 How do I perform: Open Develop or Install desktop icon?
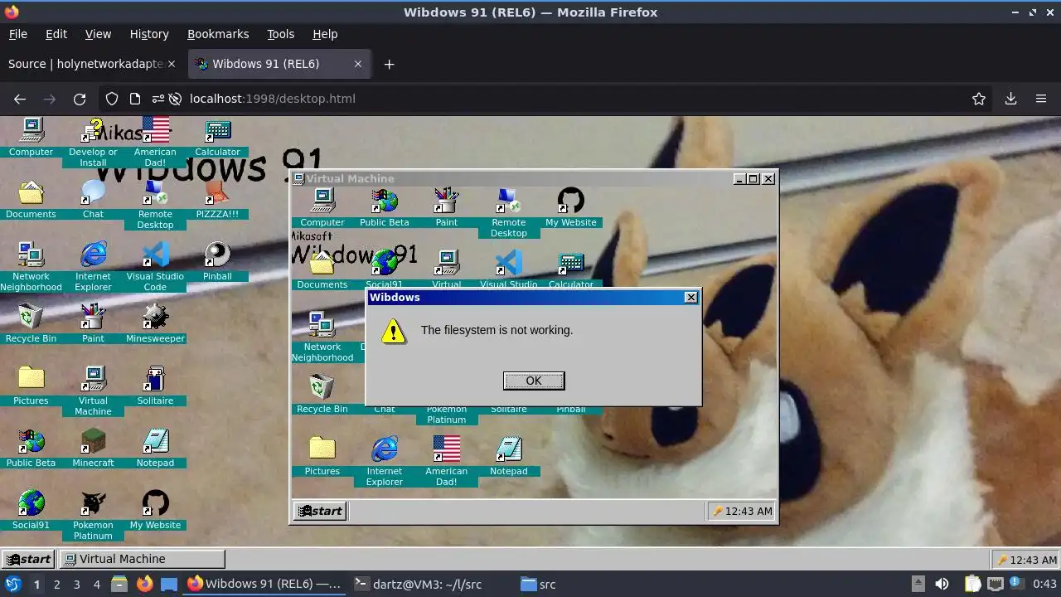pos(93,142)
